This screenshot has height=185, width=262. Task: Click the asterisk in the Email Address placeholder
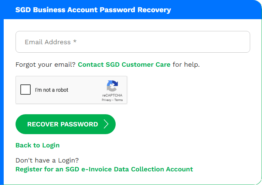coord(75,41)
